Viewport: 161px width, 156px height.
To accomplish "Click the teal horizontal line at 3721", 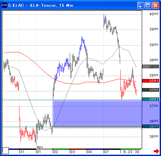I will (x=72, y=100).
